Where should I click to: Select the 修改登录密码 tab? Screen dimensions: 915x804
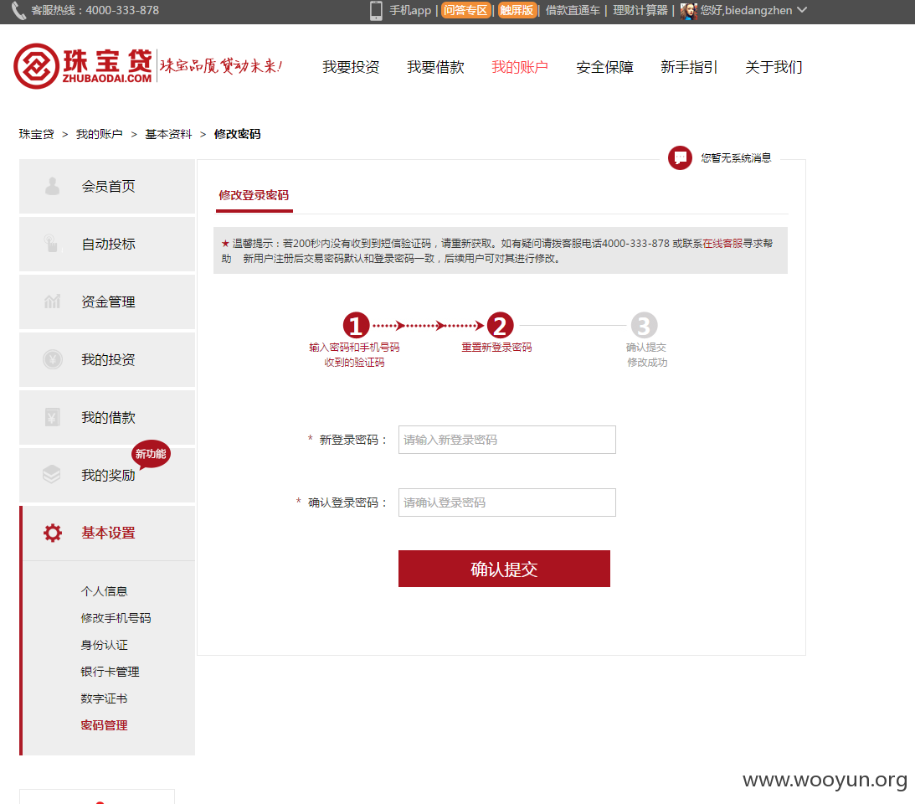coord(254,196)
